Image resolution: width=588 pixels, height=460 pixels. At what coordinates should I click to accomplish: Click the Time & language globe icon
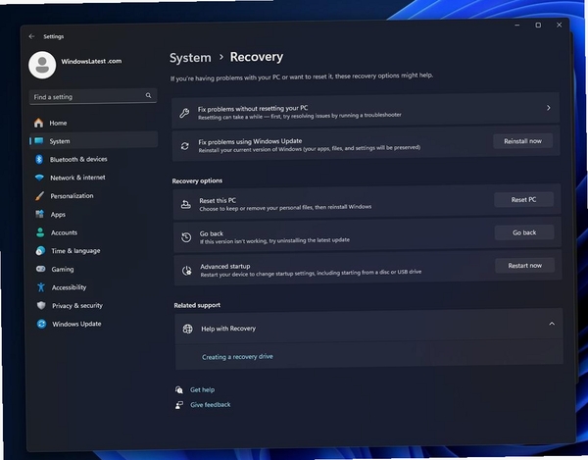click(40, 251)
